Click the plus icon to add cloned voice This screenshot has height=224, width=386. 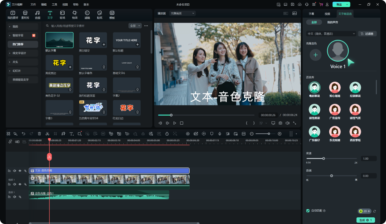point(315,55)
